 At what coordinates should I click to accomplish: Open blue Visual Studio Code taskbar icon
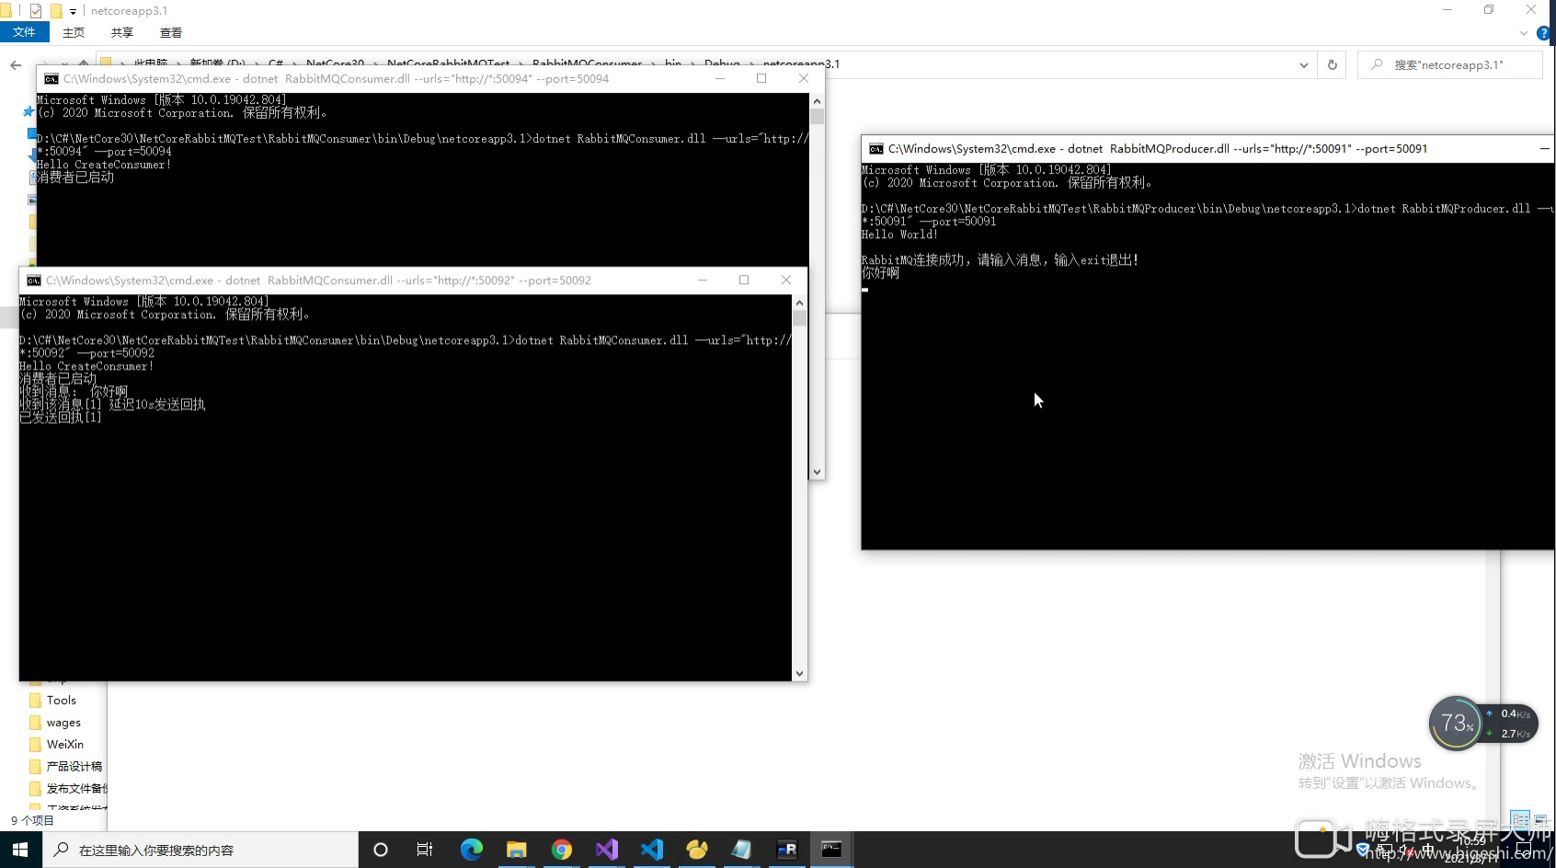(x=652, y=850)
